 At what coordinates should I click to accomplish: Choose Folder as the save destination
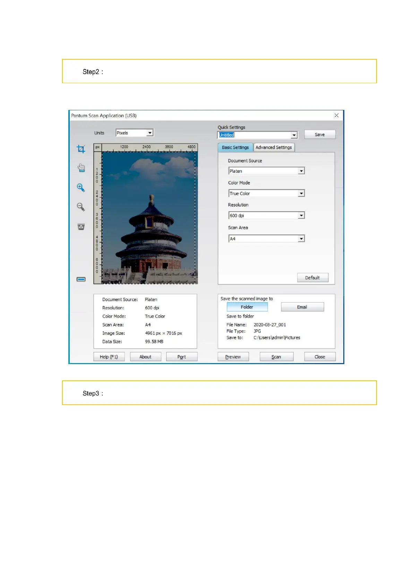(x=247, y=307)
